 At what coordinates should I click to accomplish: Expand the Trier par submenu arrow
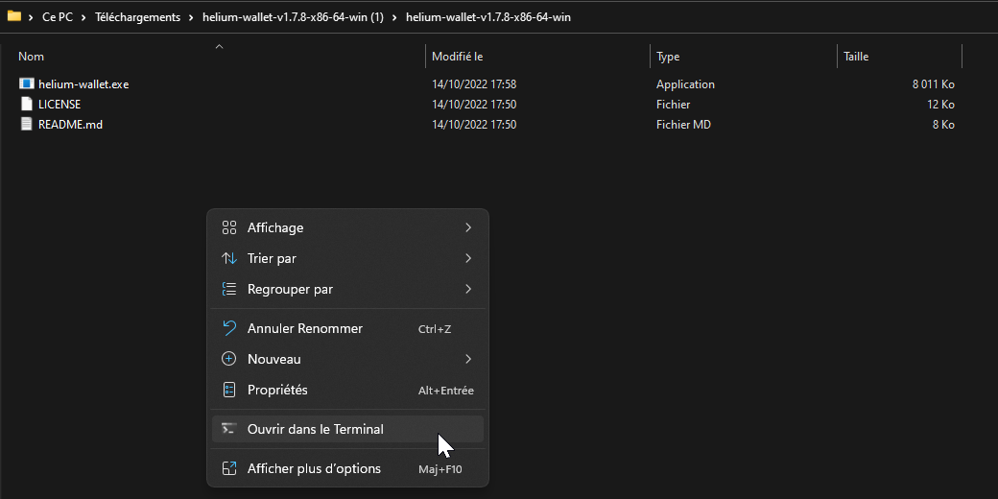click(x=468, y=259)
